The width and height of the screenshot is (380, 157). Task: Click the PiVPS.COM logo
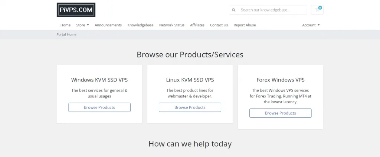click(76, 10)
